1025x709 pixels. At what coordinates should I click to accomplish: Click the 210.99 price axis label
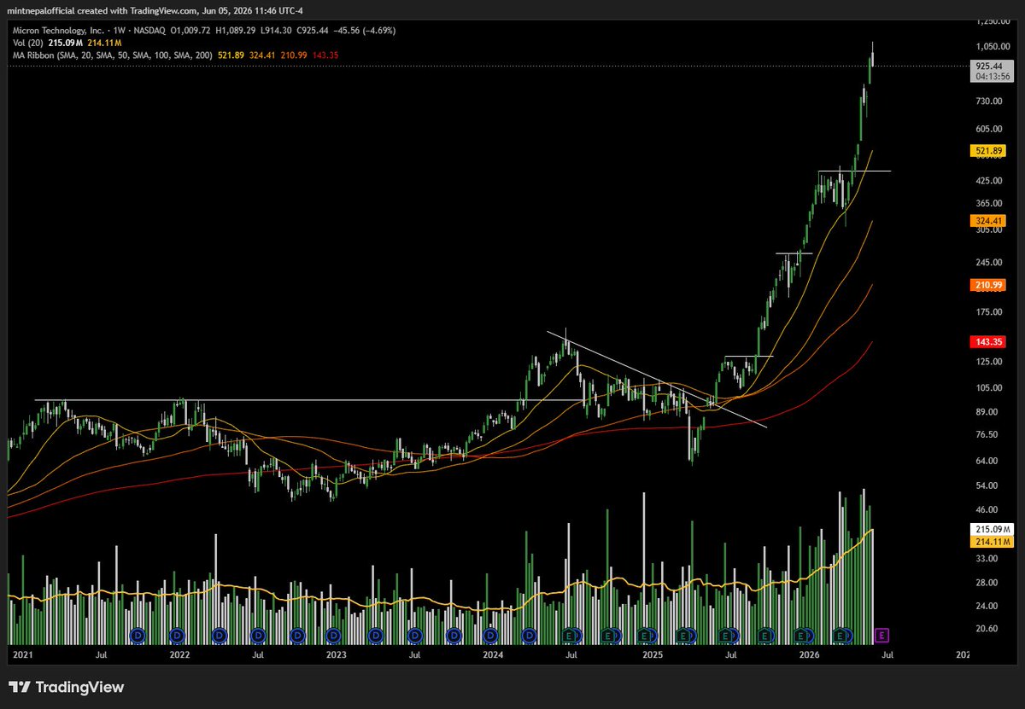[x=988, y=285]
